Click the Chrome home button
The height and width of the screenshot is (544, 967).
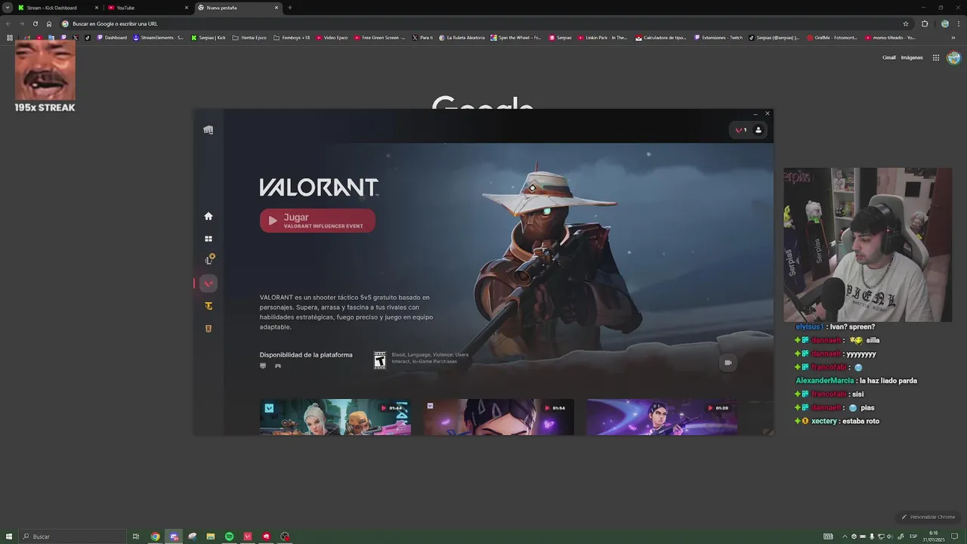[49, 23]
